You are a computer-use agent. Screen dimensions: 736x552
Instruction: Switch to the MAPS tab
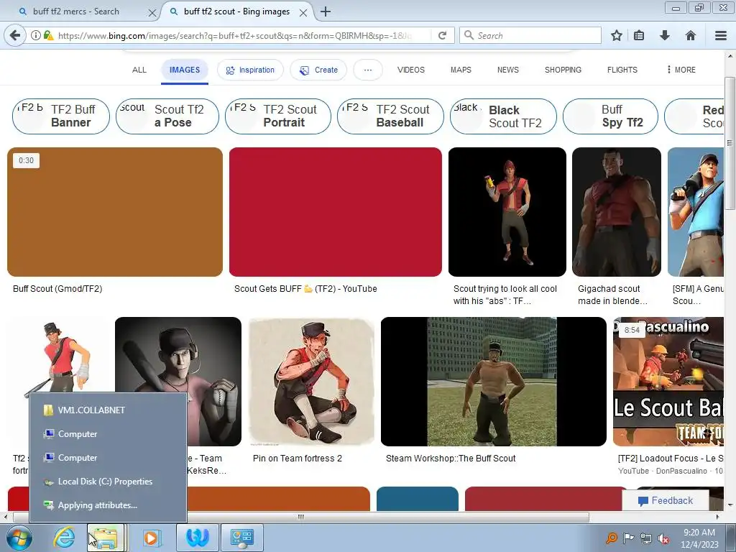(461, 70)
